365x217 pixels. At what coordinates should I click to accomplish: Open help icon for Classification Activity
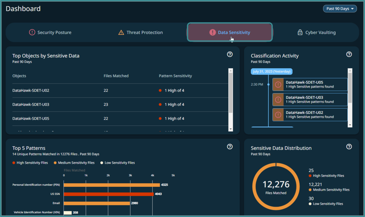[x=349, y=54]
